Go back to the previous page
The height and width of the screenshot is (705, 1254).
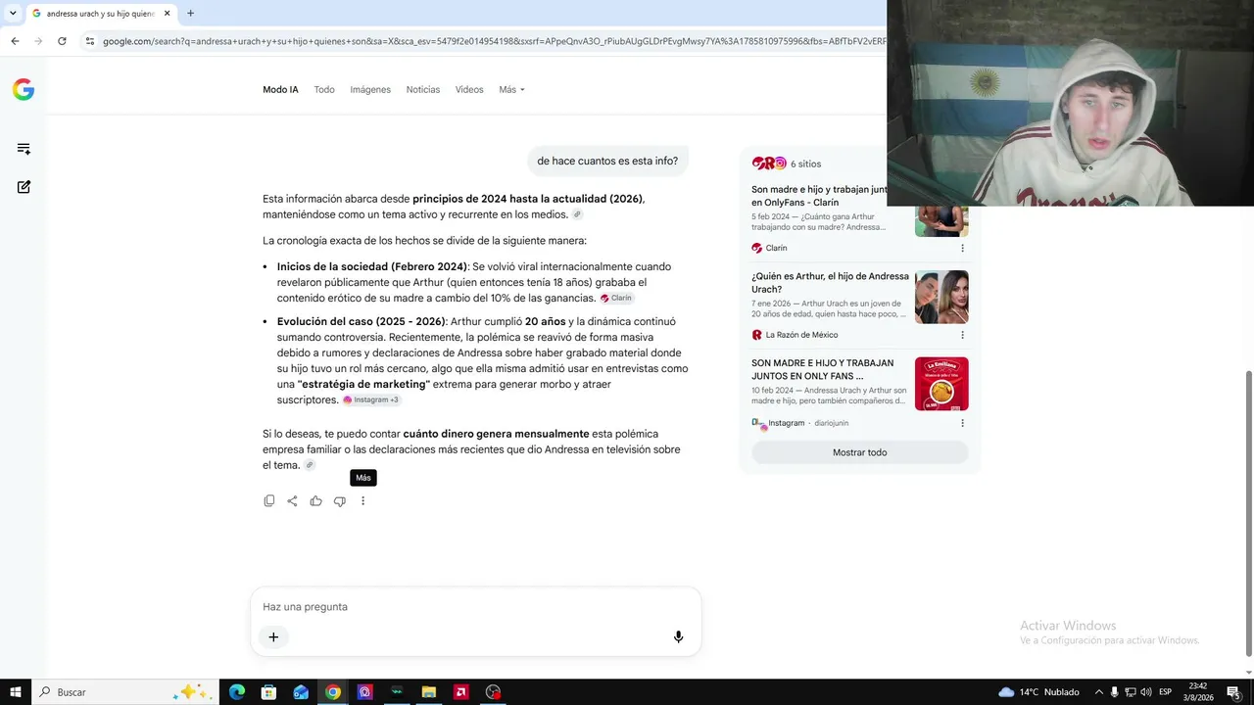(15, 41)
